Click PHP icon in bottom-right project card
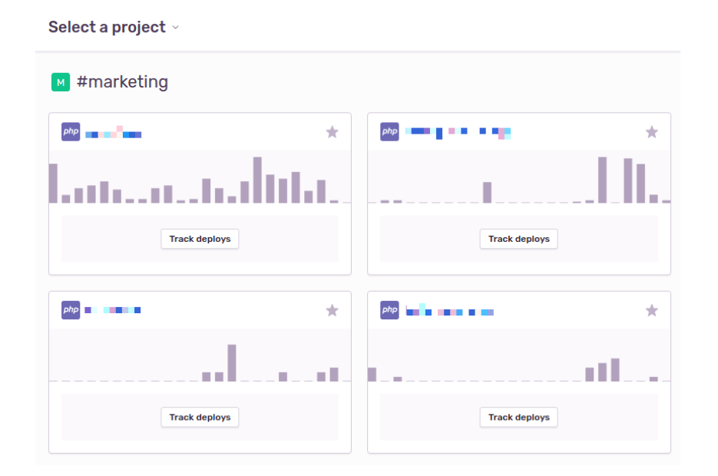718x476 pixels. coord(389,310)
